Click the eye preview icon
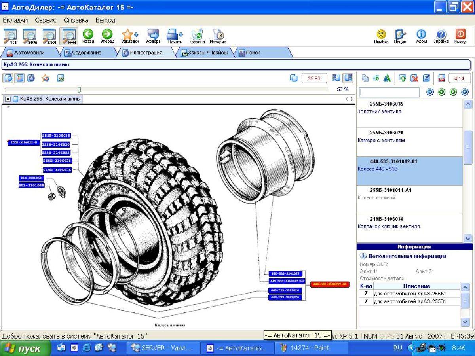475x356 pixels. point(61,78)
